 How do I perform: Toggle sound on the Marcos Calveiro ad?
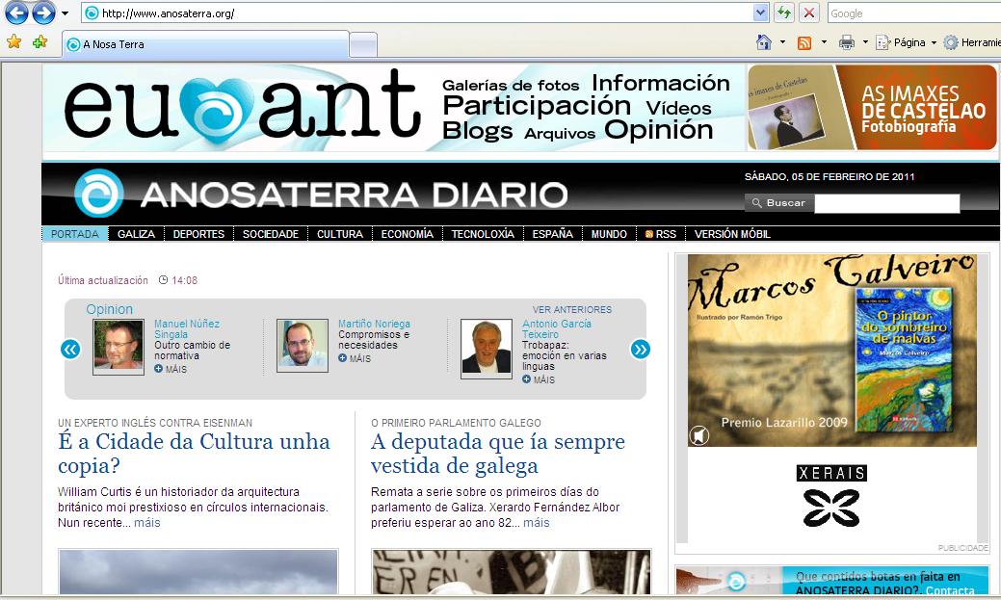[699, 436]
